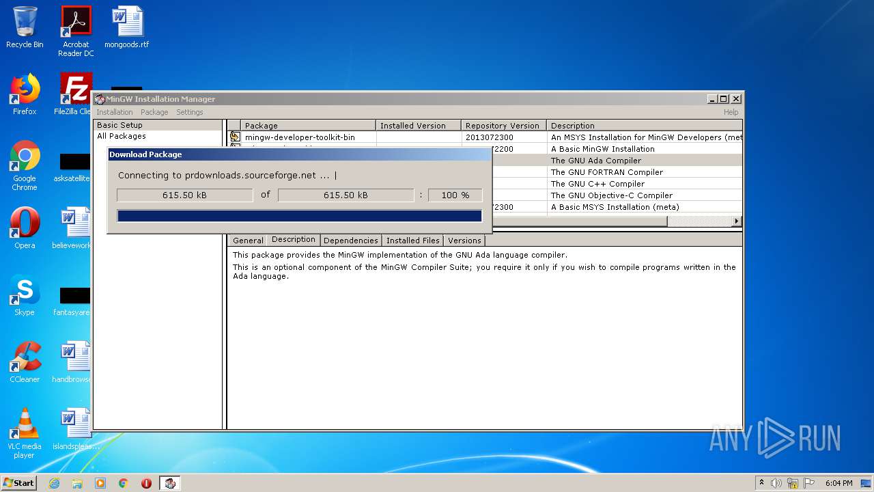This screenshot has width=874, height=492.
Task: Open the Help menu
Action: (731, 112)
